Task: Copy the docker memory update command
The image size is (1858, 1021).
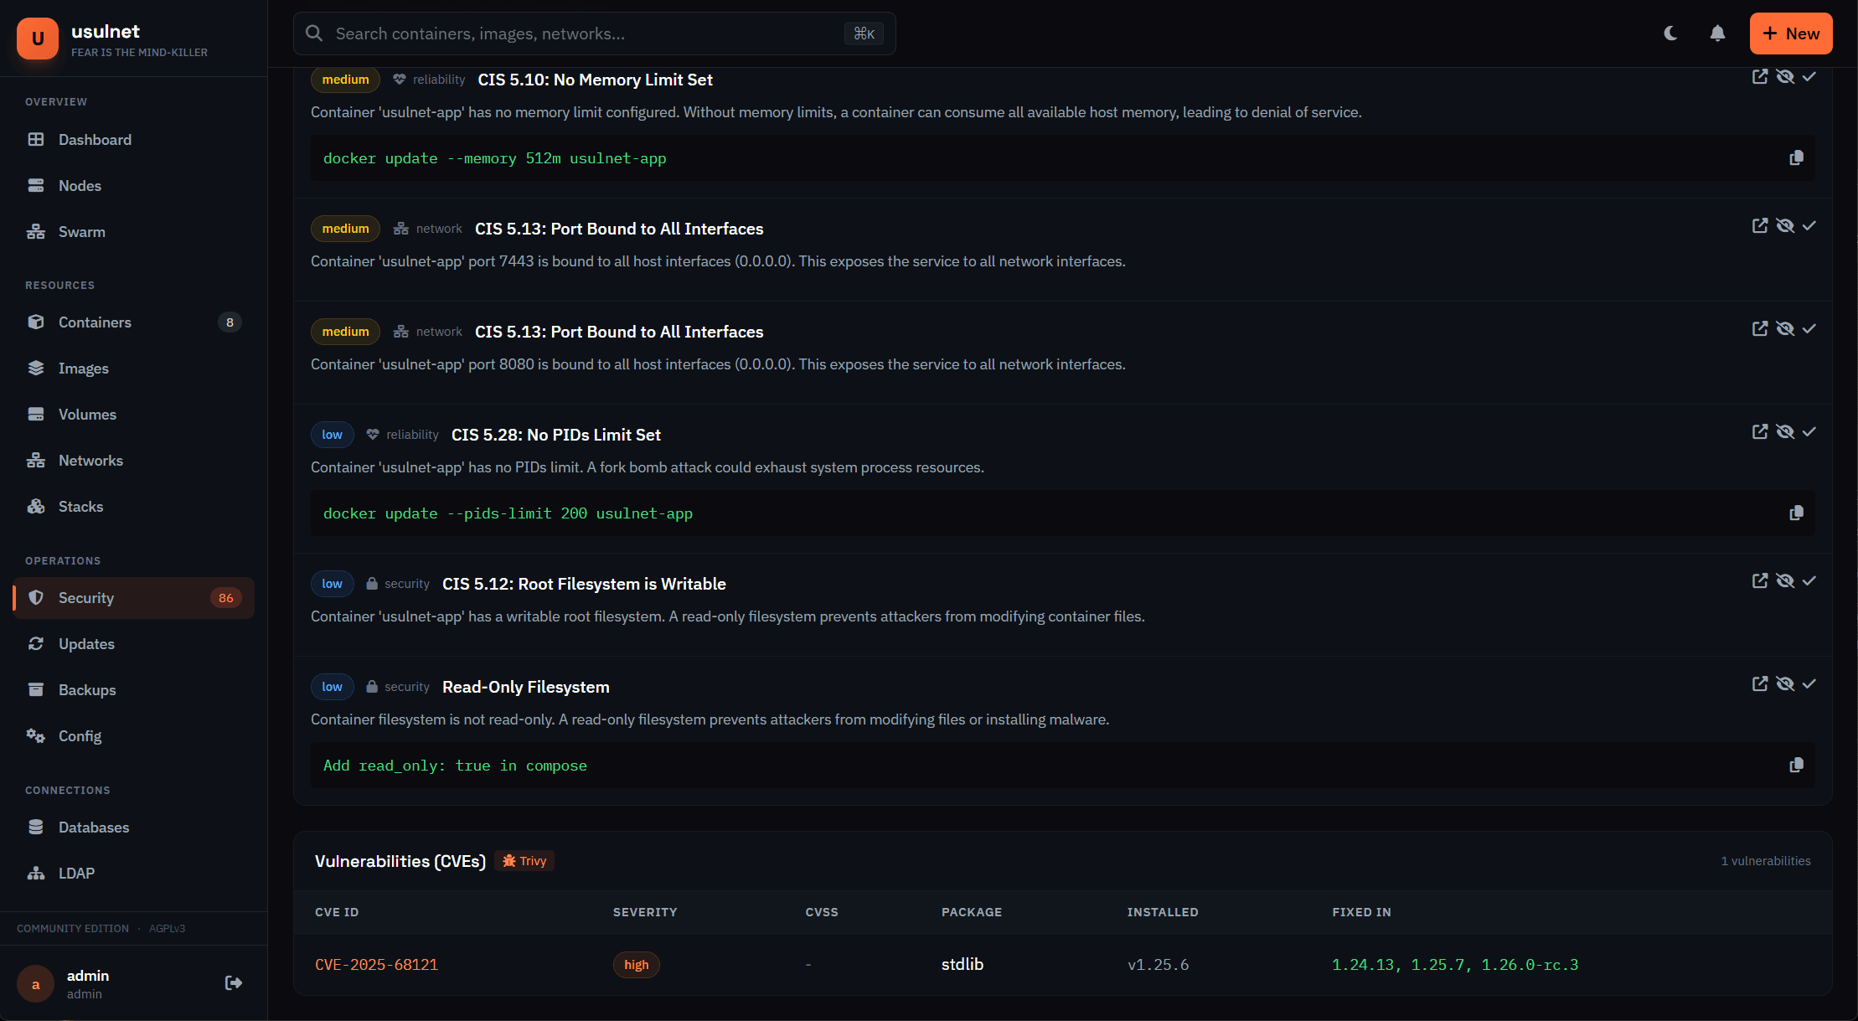Action: [x=1795, y=157]
